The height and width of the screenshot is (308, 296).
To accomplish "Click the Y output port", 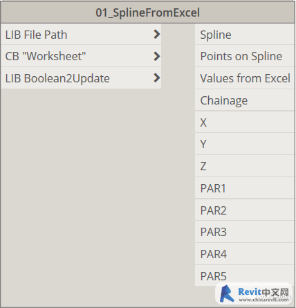I will (245, 144).
